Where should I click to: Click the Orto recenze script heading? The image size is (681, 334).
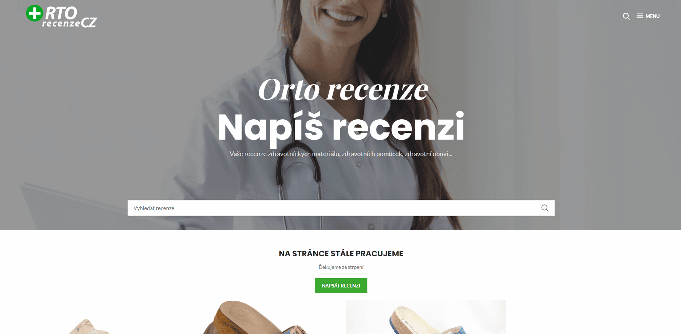(x=343, y=90)
